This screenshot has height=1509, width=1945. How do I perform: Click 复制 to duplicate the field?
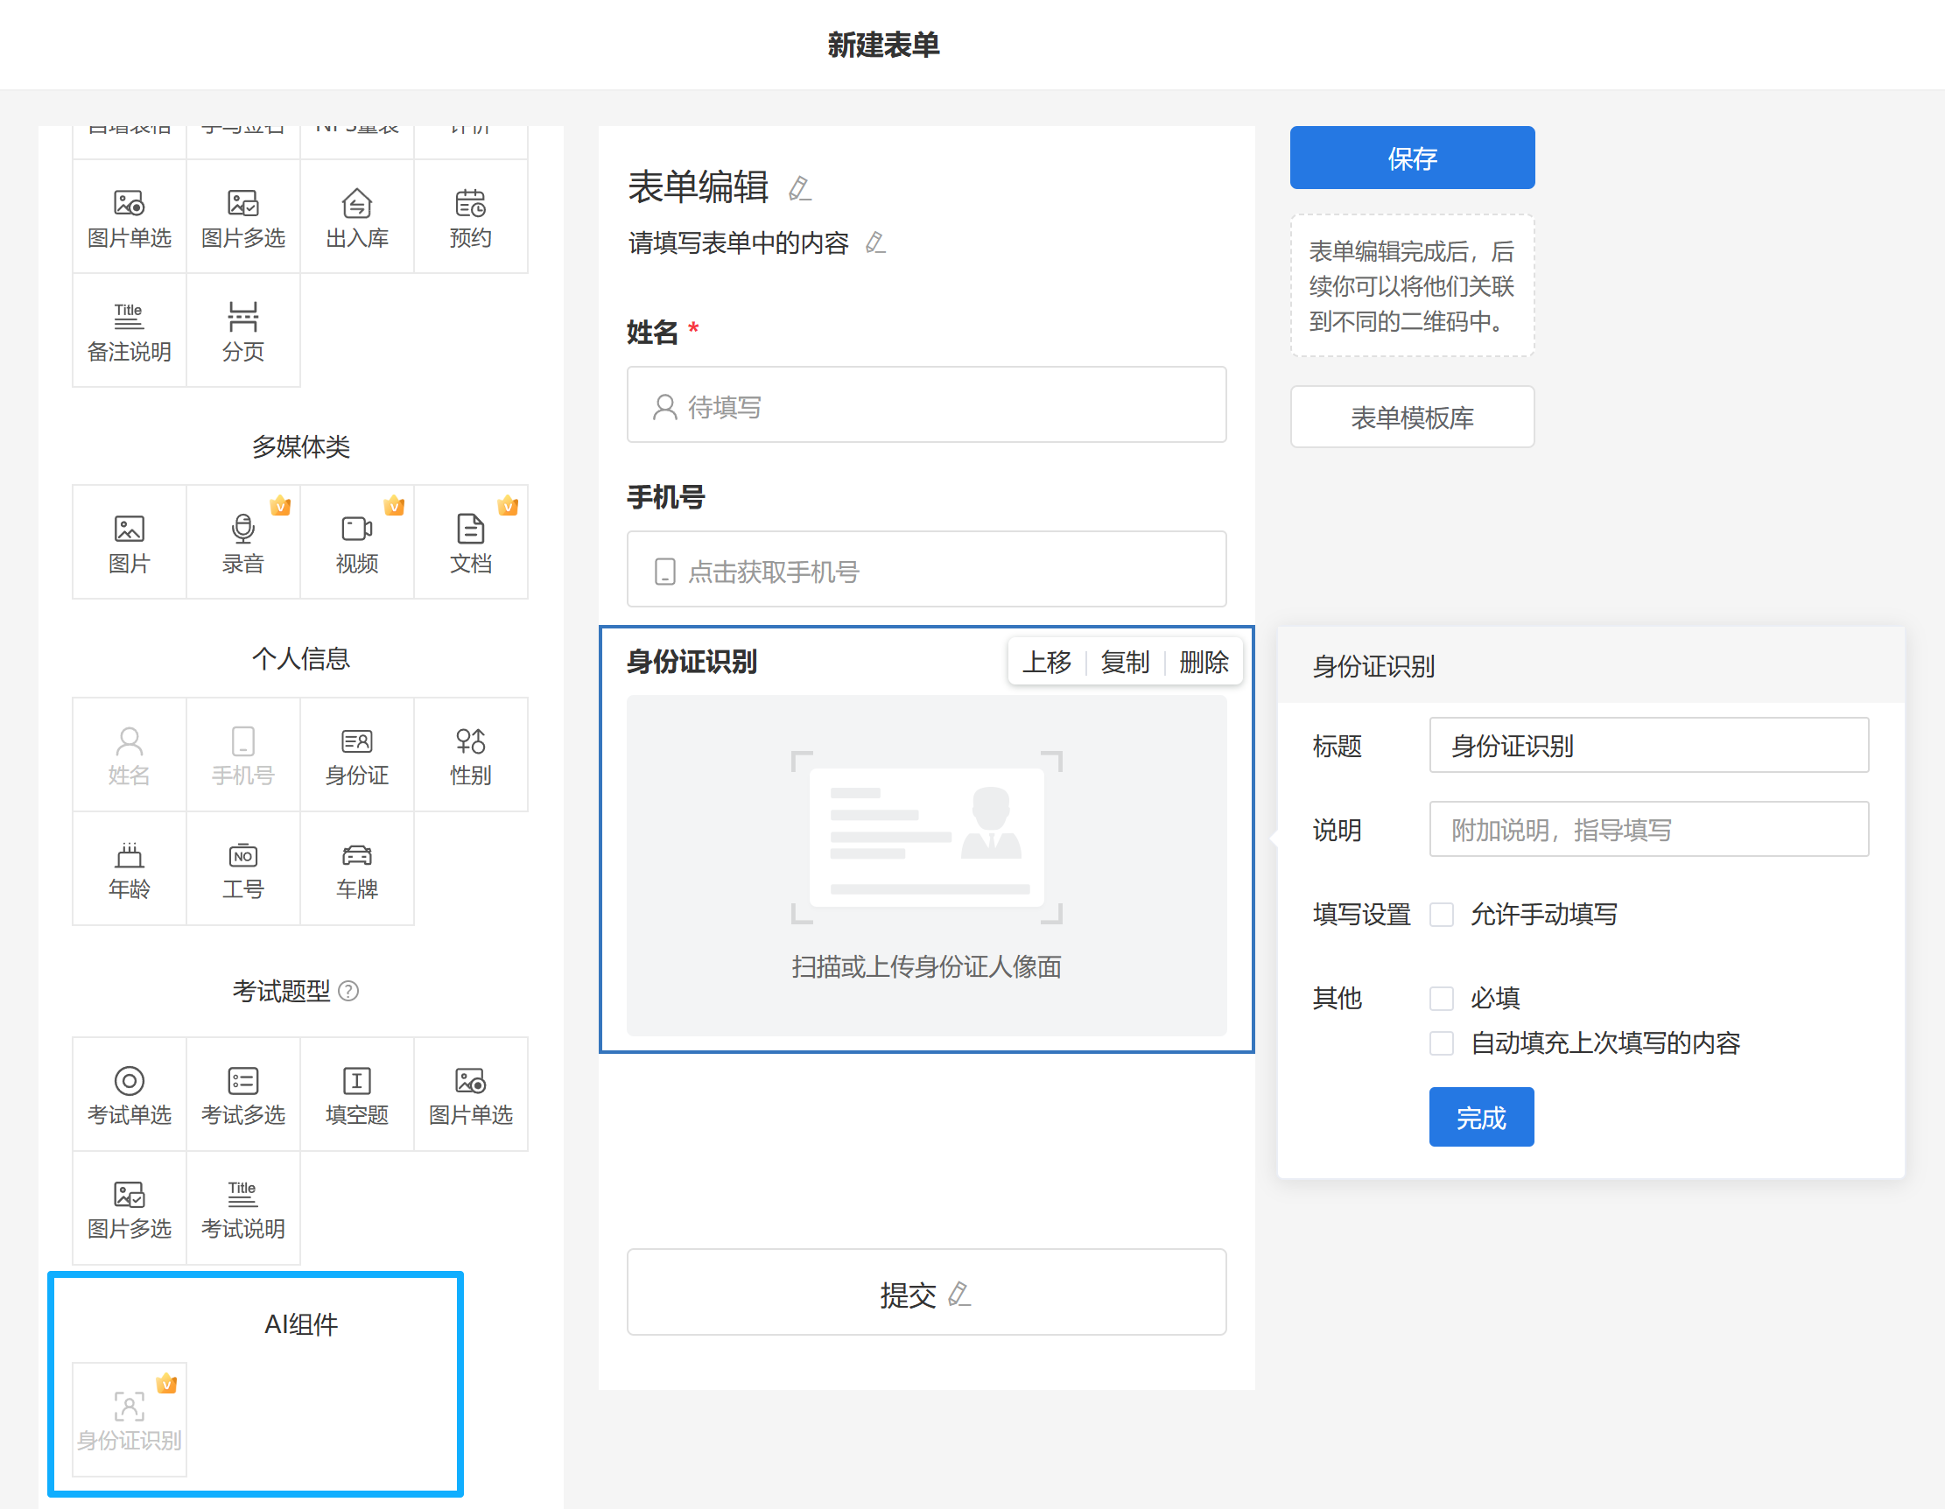coord(1125,662)
